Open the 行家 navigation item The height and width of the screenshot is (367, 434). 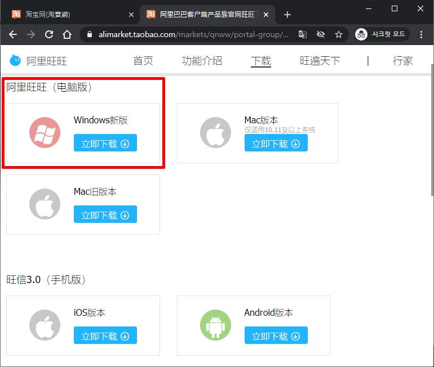coord(403,61)
